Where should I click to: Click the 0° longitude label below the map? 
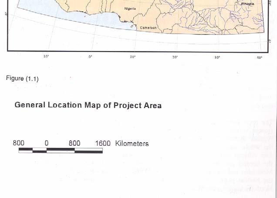pos(91,57)
